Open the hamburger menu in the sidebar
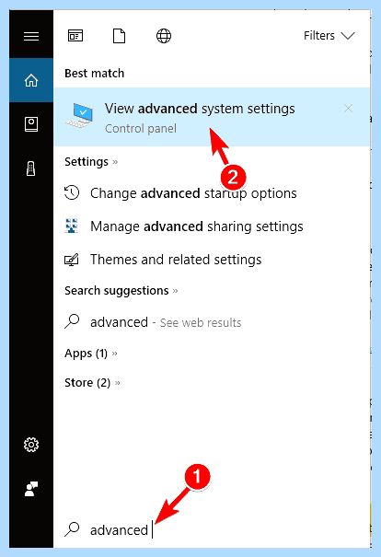The height and width of the screenshot is (557, 381). pyautogui.click(x=31, y=36)
